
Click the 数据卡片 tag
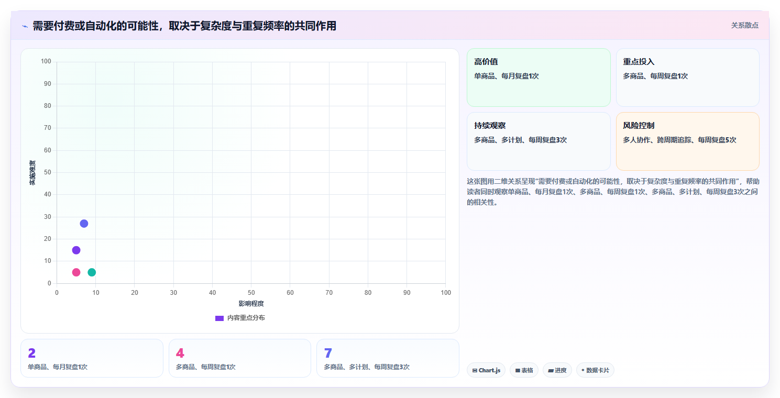595,370
